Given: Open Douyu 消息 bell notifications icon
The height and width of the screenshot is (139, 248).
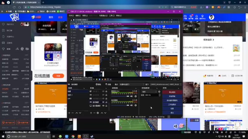Looking at the screenshot, I should [197, 17].
